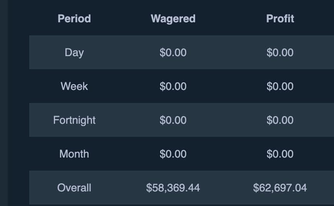The height and width of the screenshot is (206, 334).
Task: Click the Overall period label
Action: click(74, 188)
